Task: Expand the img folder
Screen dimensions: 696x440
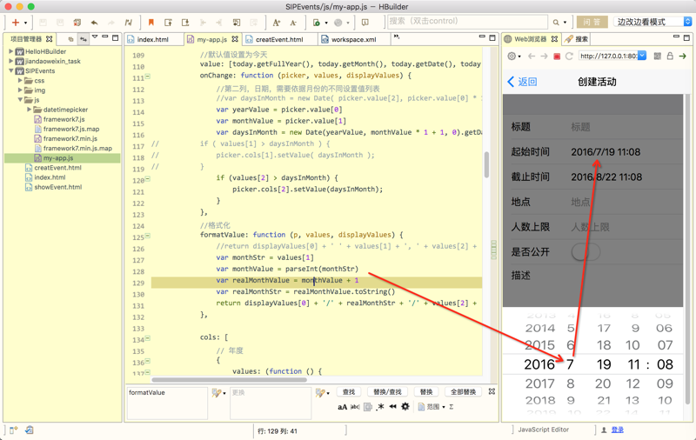Action: 20,90
